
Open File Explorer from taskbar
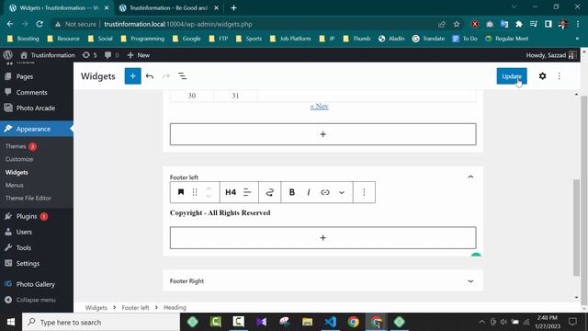[307, 322]
